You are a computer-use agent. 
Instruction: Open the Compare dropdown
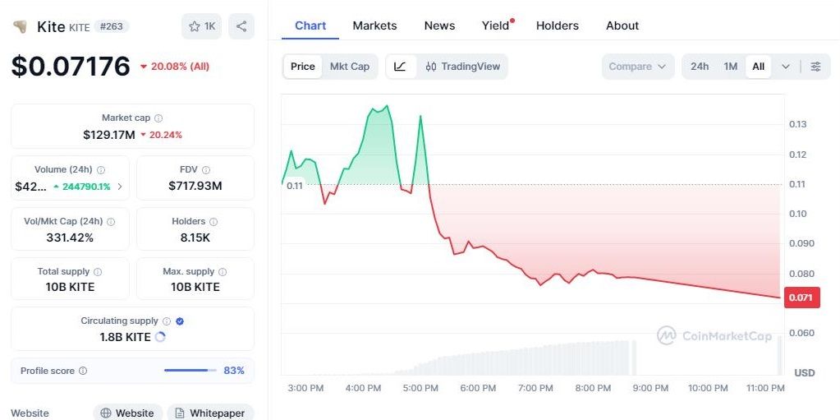click(x=637, y=67)
